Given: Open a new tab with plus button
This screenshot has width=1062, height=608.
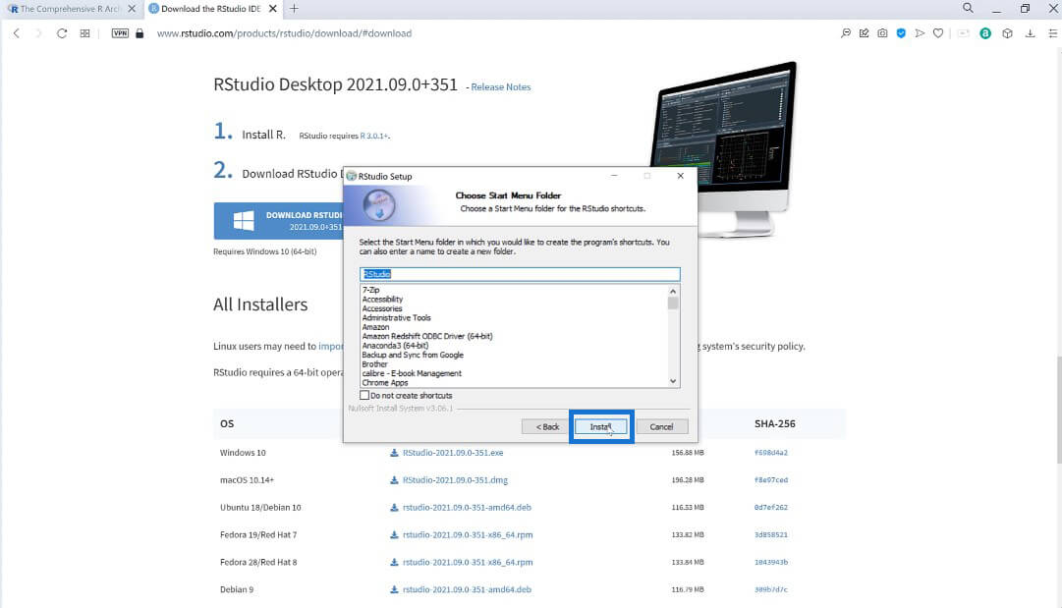Looking at the screenshot, I should click(294, 9).
